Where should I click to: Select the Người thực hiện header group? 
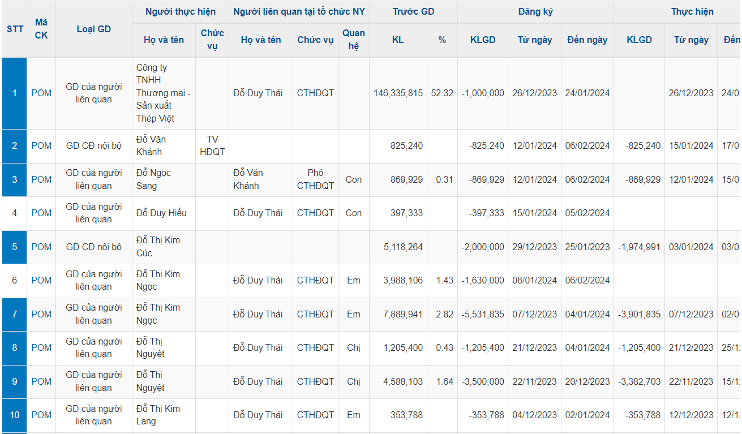180,12
